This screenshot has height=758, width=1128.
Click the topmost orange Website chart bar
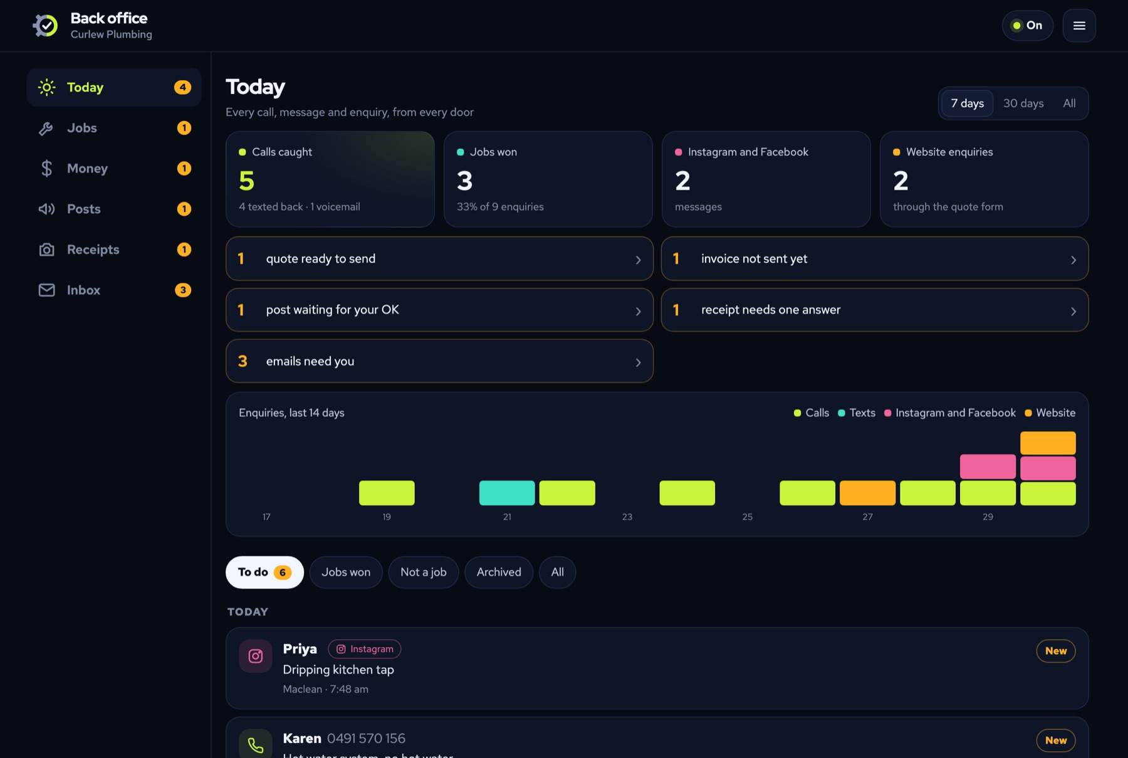(x=1048, y=443)
